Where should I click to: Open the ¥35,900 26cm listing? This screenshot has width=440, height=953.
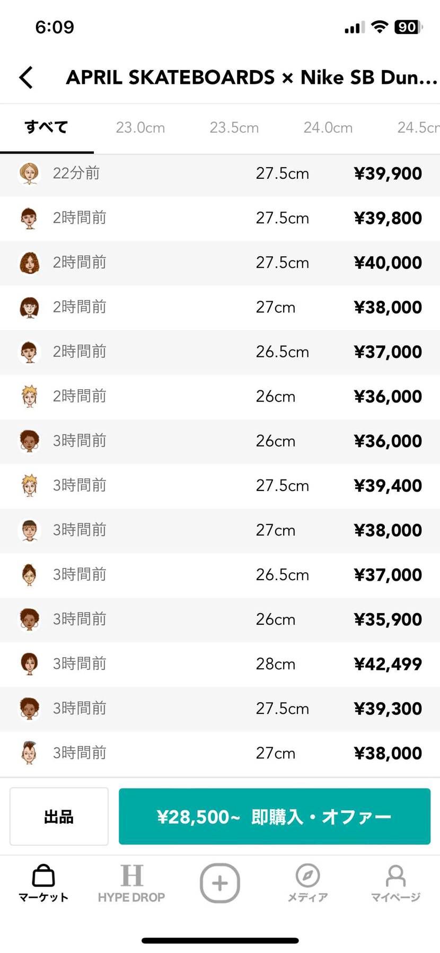click(x=220, y=619)
